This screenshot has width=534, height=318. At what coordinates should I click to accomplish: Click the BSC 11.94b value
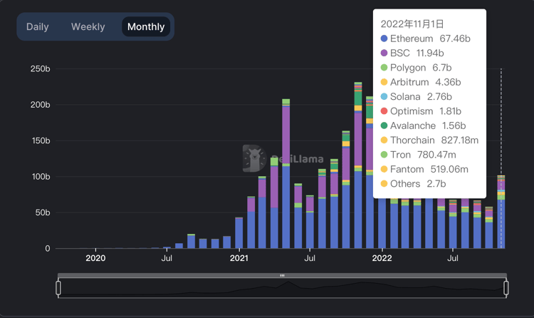pyautogui.click(x=430, y=53)
